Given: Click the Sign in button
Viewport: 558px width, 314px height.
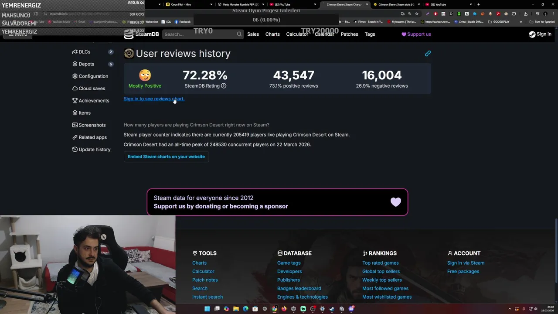Looking at the screenshot, I should point(540,34).
